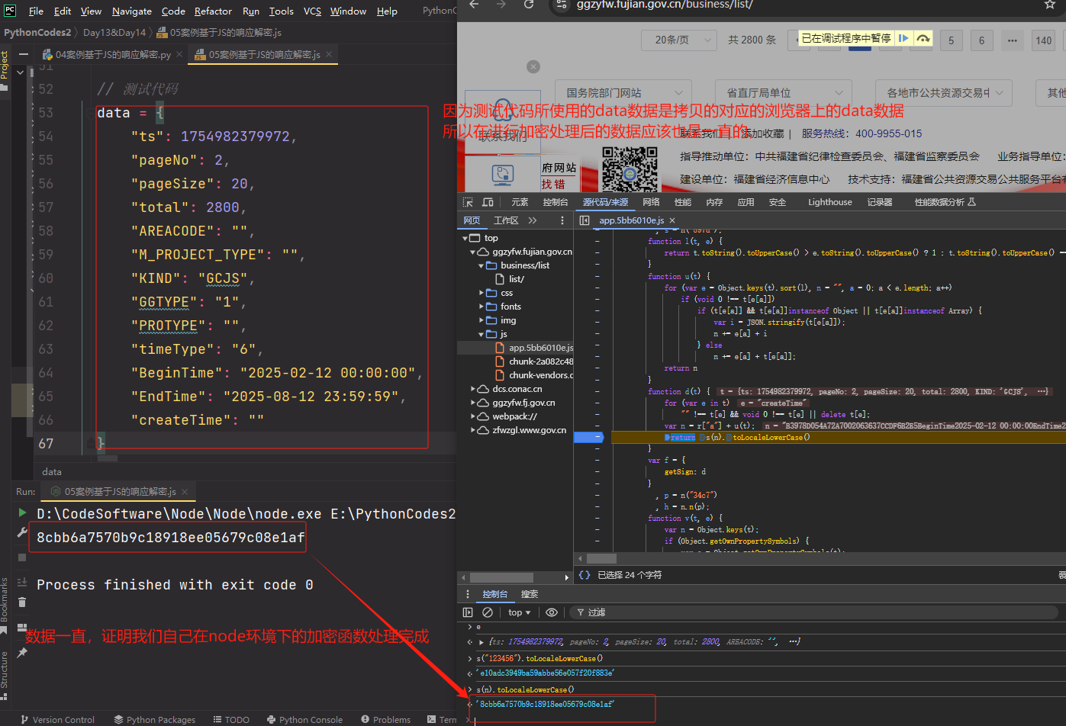Switch to the 网络 DevTools tab
Image resolution: width=1066 pixels, height=726 pixels.
tap(651, 202)
